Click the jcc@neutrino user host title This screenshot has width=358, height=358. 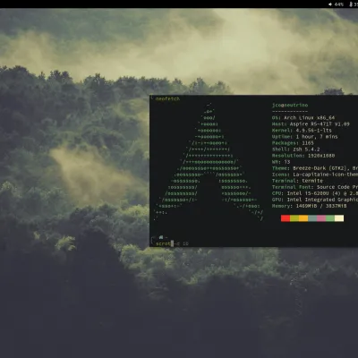[x=290, y=105]
